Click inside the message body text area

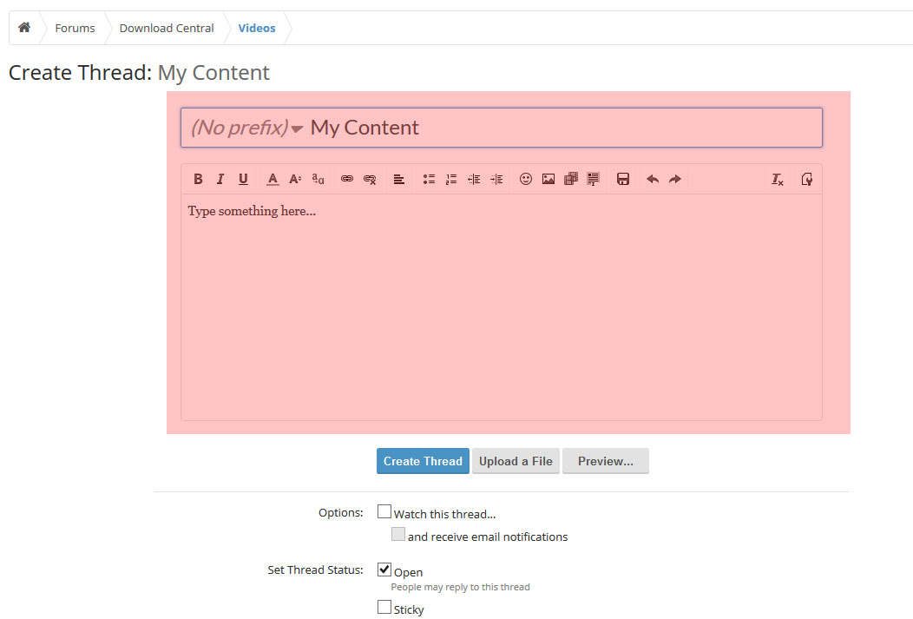click(x=501, y=304)
